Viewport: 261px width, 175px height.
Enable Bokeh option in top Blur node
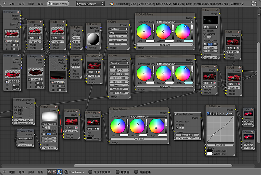pyautogui.click(x=204, y=31)
